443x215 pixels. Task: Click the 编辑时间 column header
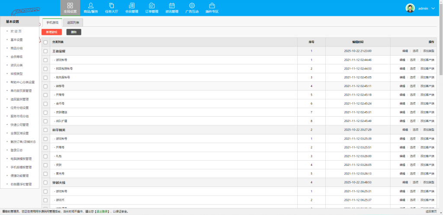pos(358,42)
